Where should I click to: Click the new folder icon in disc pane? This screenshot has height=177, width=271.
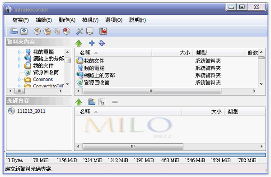pyautogui.click(x=92, y=102)
